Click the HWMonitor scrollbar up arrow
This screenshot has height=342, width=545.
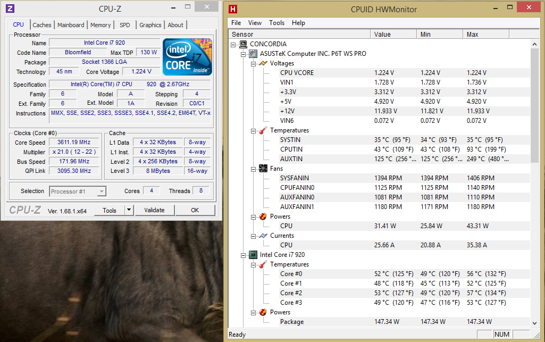(x=534, y=44)
